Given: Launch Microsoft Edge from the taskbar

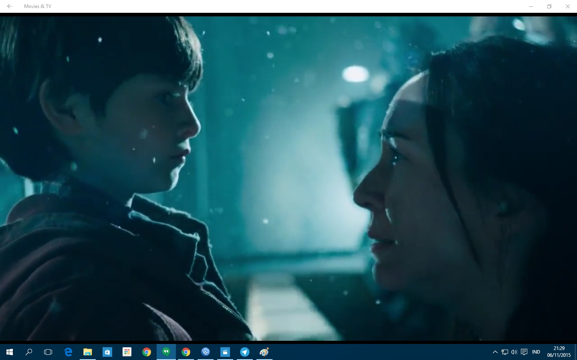Looking at the screenshot, I should (x=68, y=352).
